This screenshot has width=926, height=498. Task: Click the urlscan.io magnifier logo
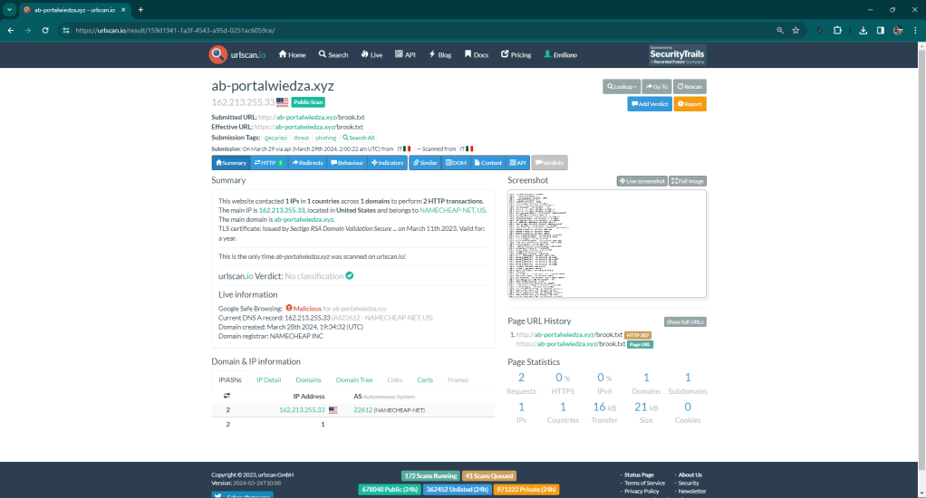click(x=217, y=54)
